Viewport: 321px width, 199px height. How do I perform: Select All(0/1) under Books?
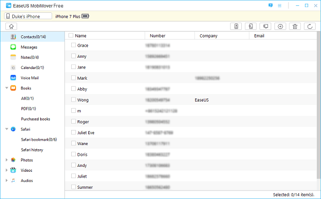coord(27,98)
